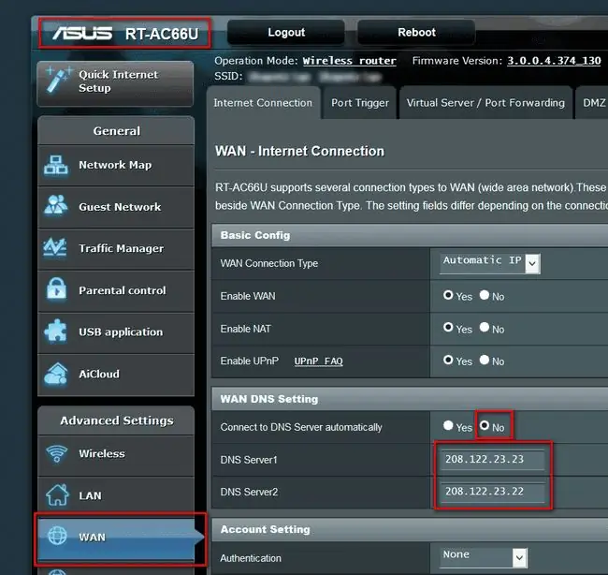
Task: Open AiCloud settings
Action: coord(116,375)
